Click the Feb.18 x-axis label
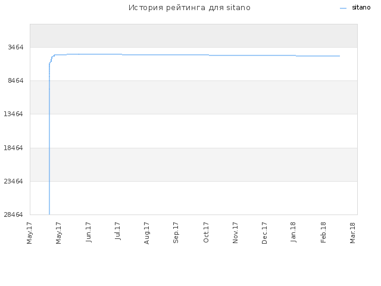This screenshot has height=286, width=381. (x=323, y=232)
